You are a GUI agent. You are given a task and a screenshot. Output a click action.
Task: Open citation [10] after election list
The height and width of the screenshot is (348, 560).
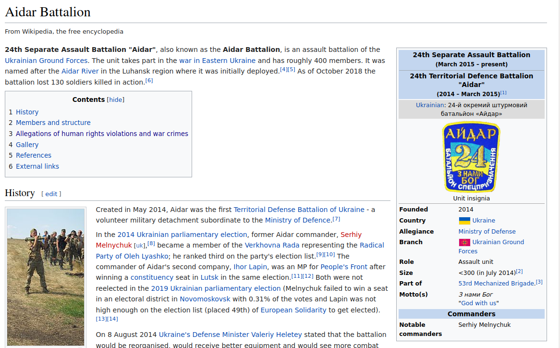(x=329, y=254)
